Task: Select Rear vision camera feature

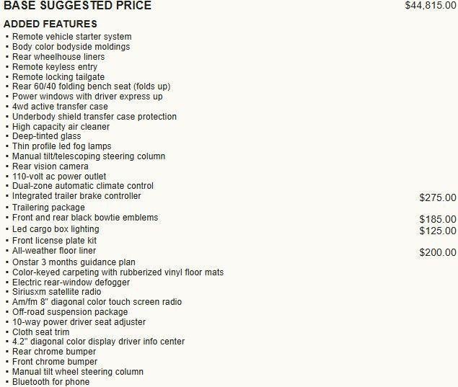Action: (x=50, y=166)
